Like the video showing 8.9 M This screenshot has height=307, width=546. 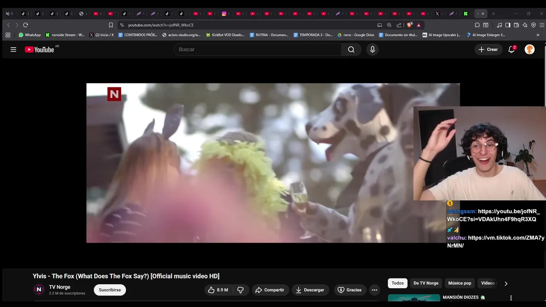[x=218, y=290]
